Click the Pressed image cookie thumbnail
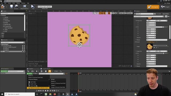Viewport: 171px width, 96px height. point(150,46)
